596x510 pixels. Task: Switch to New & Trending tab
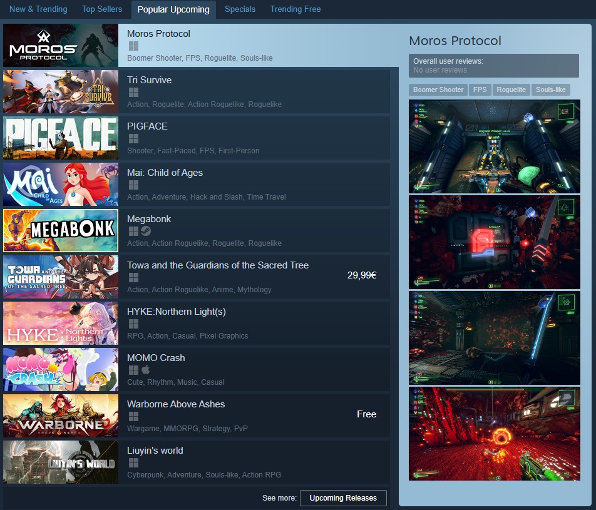(x=38, y=9)
